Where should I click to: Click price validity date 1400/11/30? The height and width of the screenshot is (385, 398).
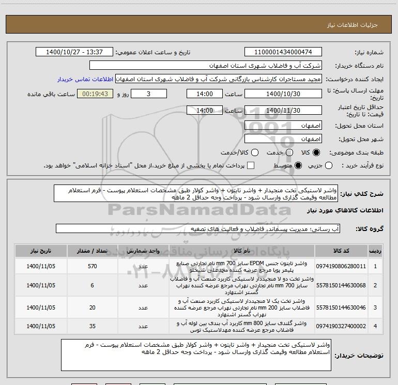(283, 110)
